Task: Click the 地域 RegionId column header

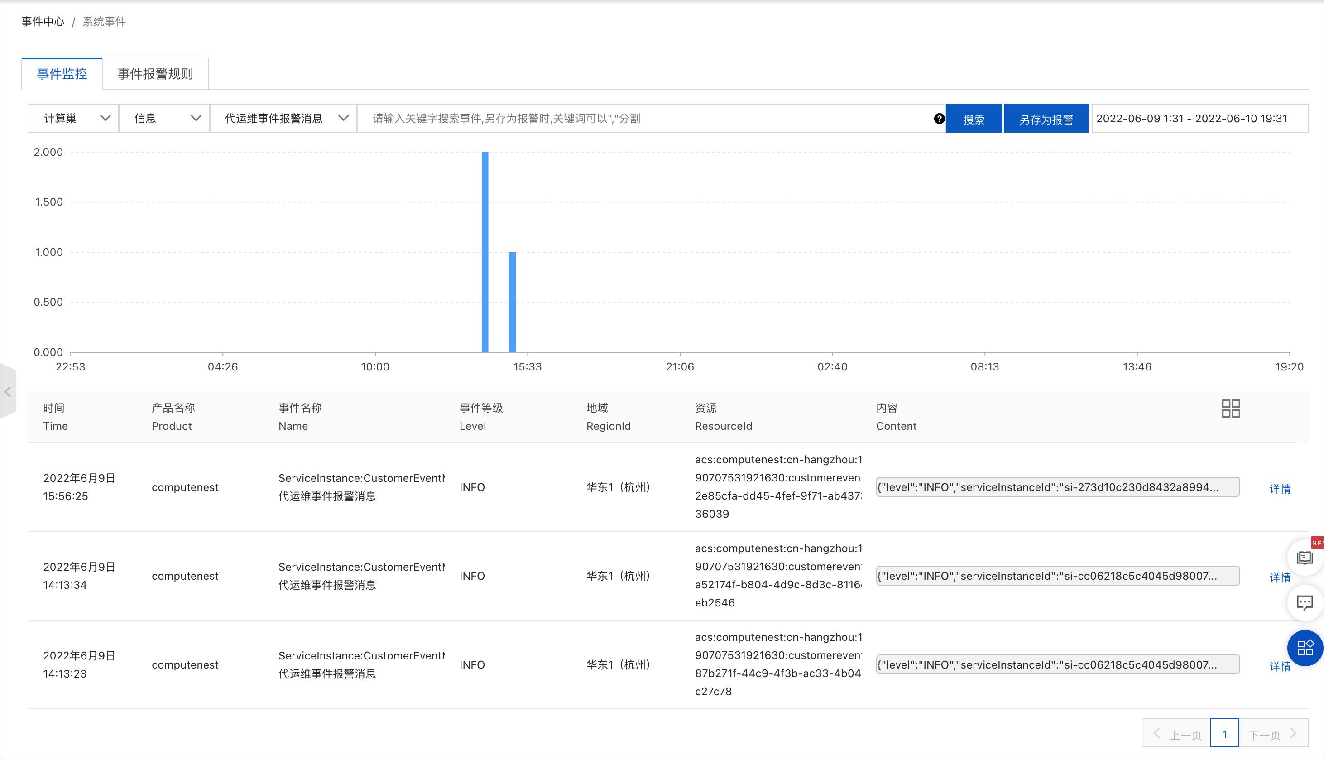Action: click(608, 417)
